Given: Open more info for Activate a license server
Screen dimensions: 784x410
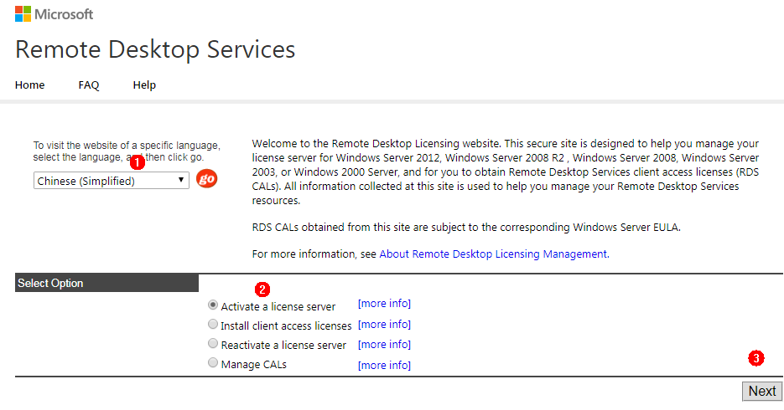Looking at the screenshot, I should (384, 303).
